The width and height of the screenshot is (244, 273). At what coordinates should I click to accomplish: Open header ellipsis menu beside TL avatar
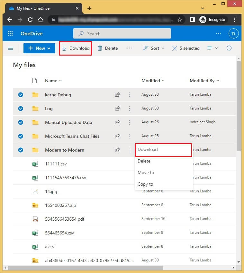pyautogui.click(x=218, y=33)
